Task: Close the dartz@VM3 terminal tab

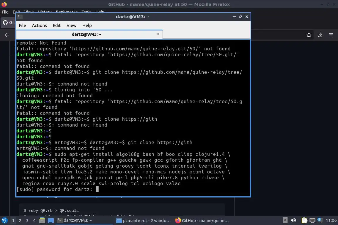Action: 158,34
